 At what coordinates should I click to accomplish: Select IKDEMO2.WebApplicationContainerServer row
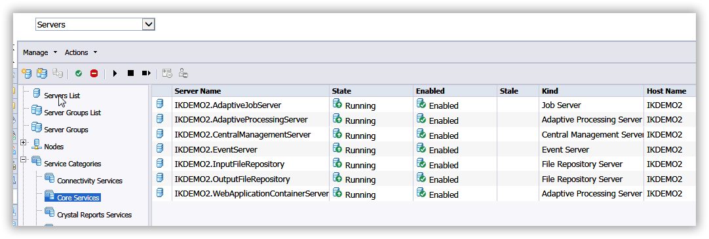[x=424, y=193]
